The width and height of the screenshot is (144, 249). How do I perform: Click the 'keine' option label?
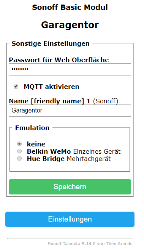(x=36, y=144)
